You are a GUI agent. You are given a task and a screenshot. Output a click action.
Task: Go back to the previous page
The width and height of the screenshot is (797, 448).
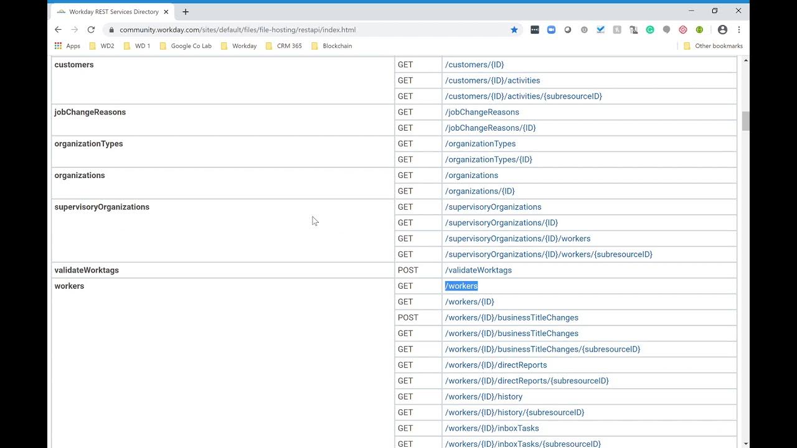tap(58, 29)
